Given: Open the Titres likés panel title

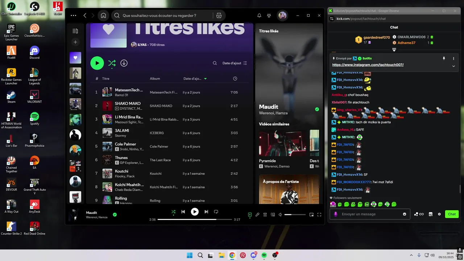Looking at the screenshot, I should click(x=269, y=31).
